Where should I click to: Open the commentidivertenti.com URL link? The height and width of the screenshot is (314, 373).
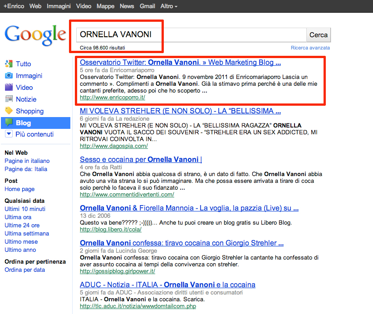(127, 194)
